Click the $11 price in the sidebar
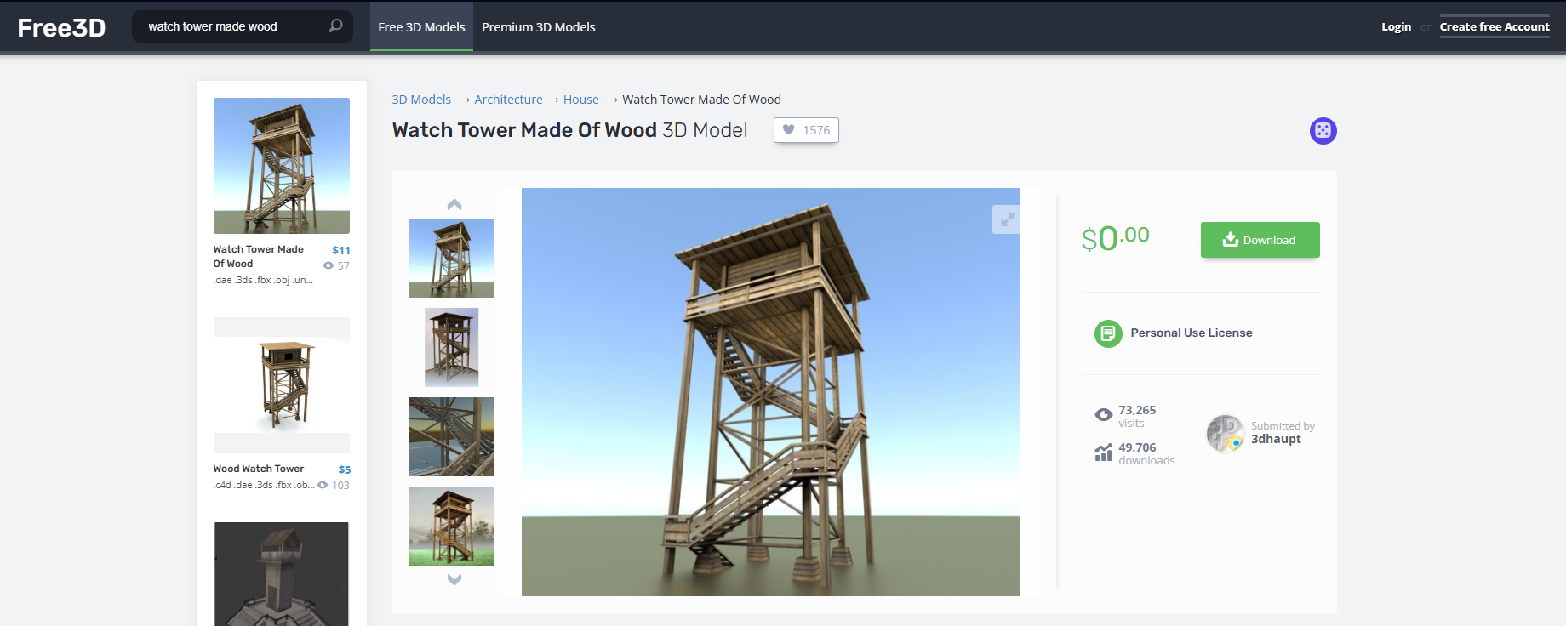The image size is (1566, 626). pos(340,250)
